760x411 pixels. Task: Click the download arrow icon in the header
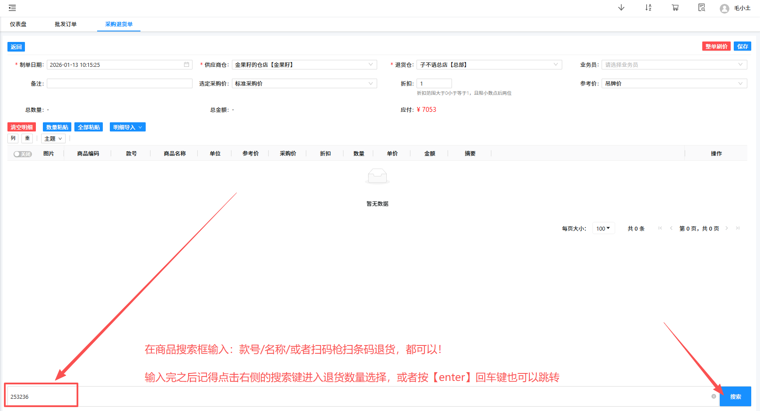click(x=621, y=7)
